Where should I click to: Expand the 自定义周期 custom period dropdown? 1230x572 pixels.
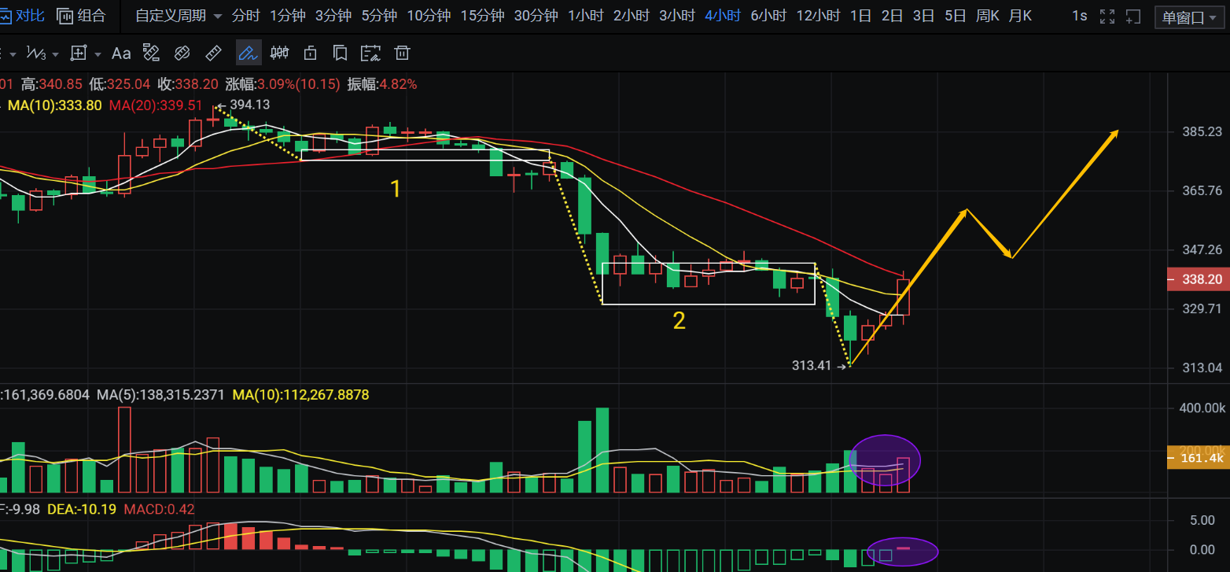(x=179, y=16)
